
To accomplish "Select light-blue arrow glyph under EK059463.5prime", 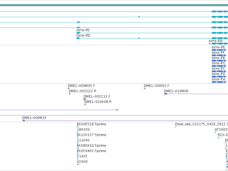I will (x=78, y=154).
